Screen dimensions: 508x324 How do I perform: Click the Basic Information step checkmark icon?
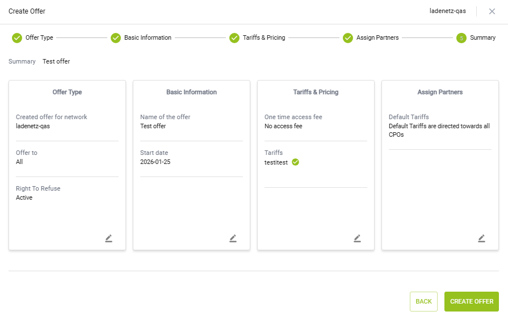[x=116, y=38]
